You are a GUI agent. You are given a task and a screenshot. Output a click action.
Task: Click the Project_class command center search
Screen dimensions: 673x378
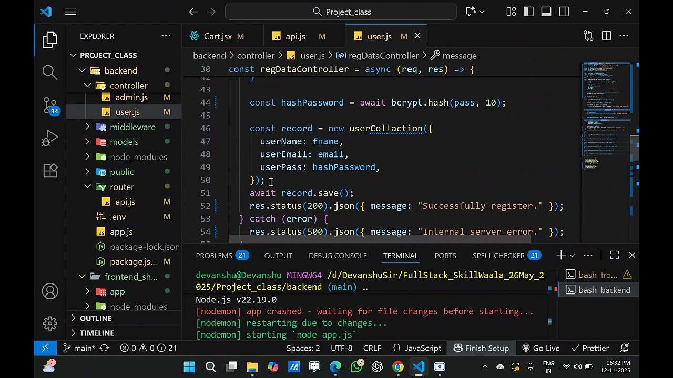(x=341, y=12)
